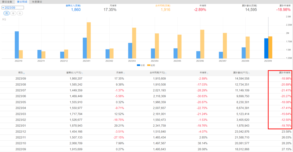Click yearly growth cell 38.14%
Viewport: 293px width, 152px height.
(203, 143)
